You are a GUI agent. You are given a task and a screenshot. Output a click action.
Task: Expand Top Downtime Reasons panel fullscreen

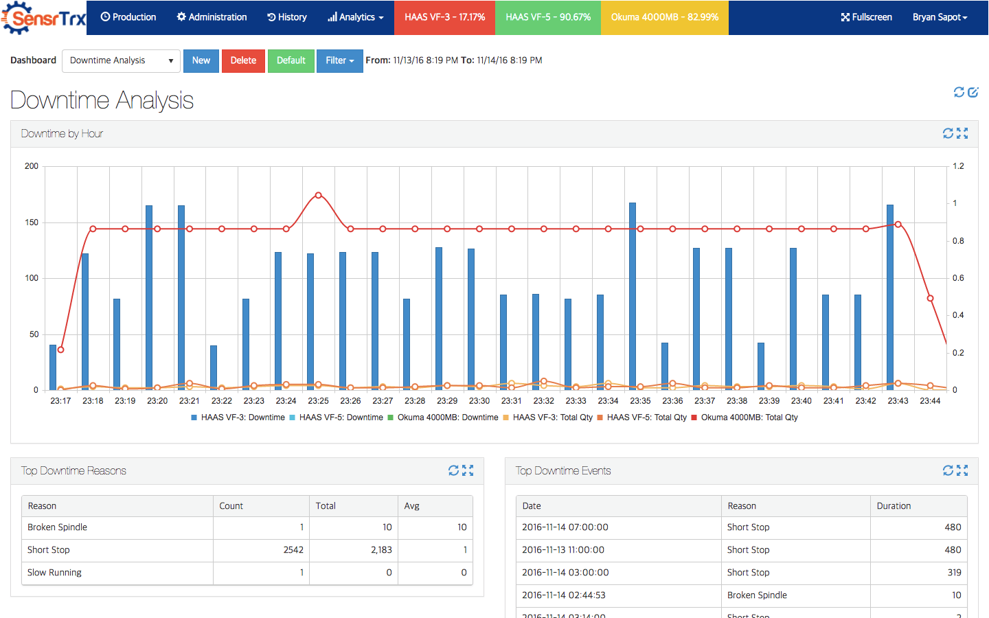(468, 470)
